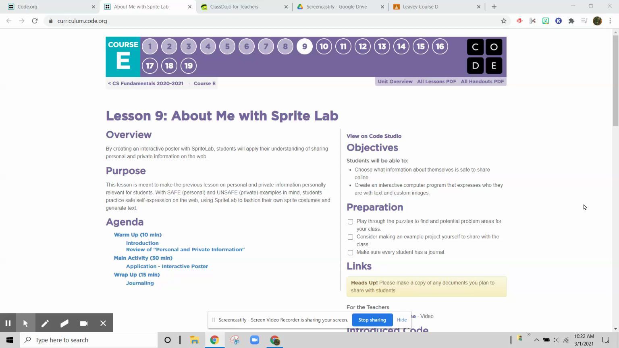Open the Unit Overview link
The image size is (619, 348).
395,81
